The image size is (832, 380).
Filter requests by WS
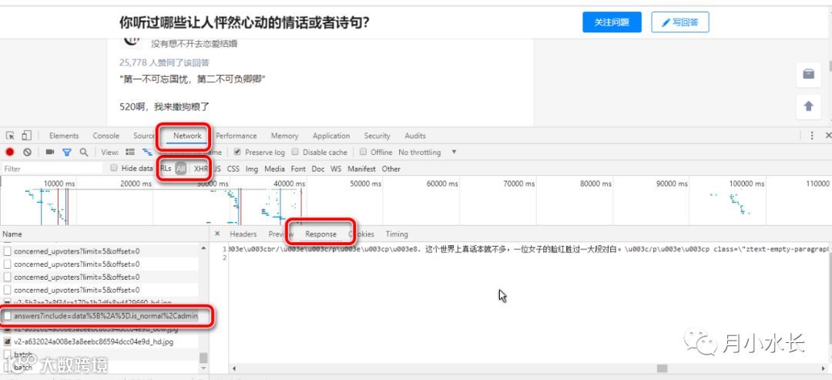coord(335,169)
